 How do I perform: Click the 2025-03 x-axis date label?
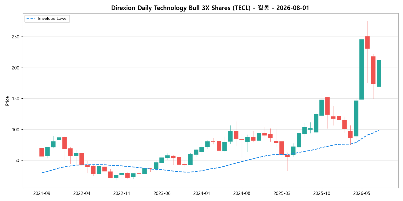click(282, 193)
